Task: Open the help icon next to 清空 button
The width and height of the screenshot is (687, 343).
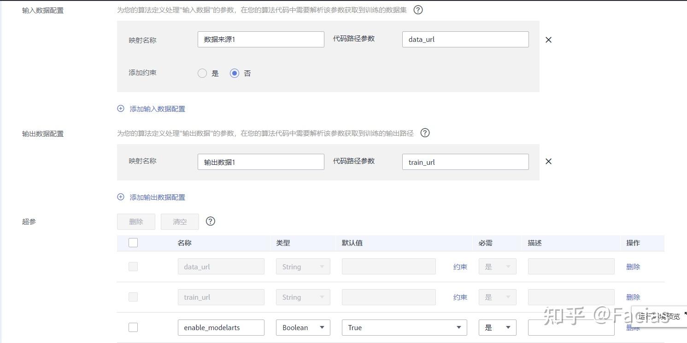Action: 211,221
